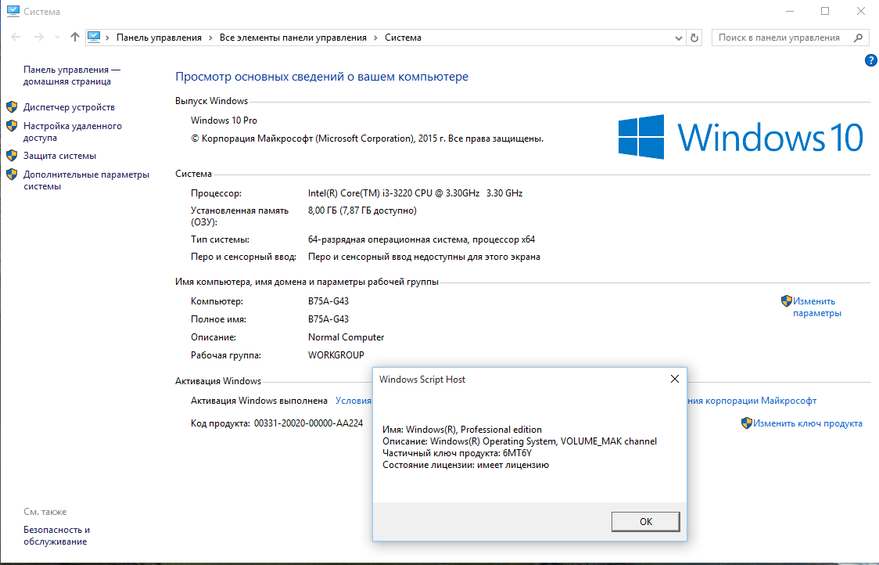Click 'Активация Windows выполнена' text

point(259,401)
